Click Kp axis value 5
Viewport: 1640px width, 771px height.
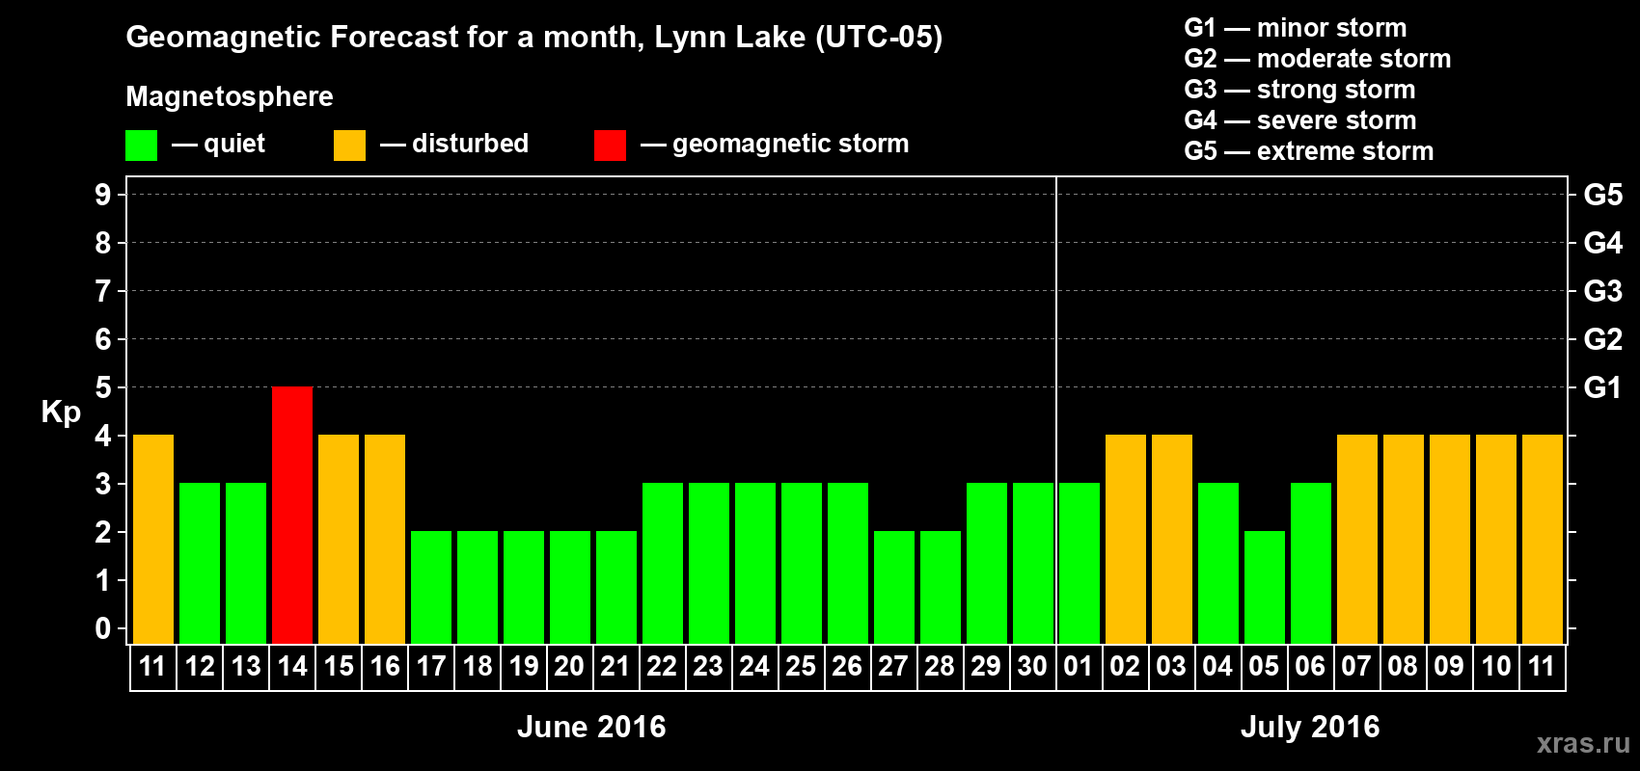[103, 387]
